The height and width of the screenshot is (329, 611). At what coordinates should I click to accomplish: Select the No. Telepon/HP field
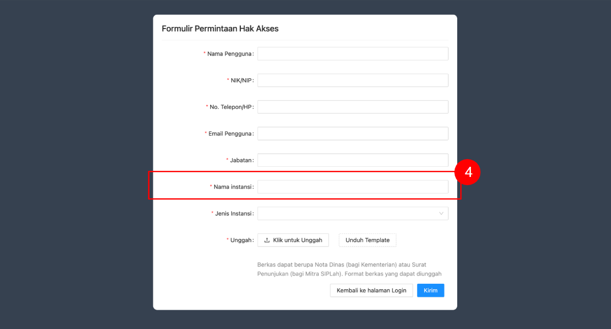pyautogui.click(x=353, y=107)
